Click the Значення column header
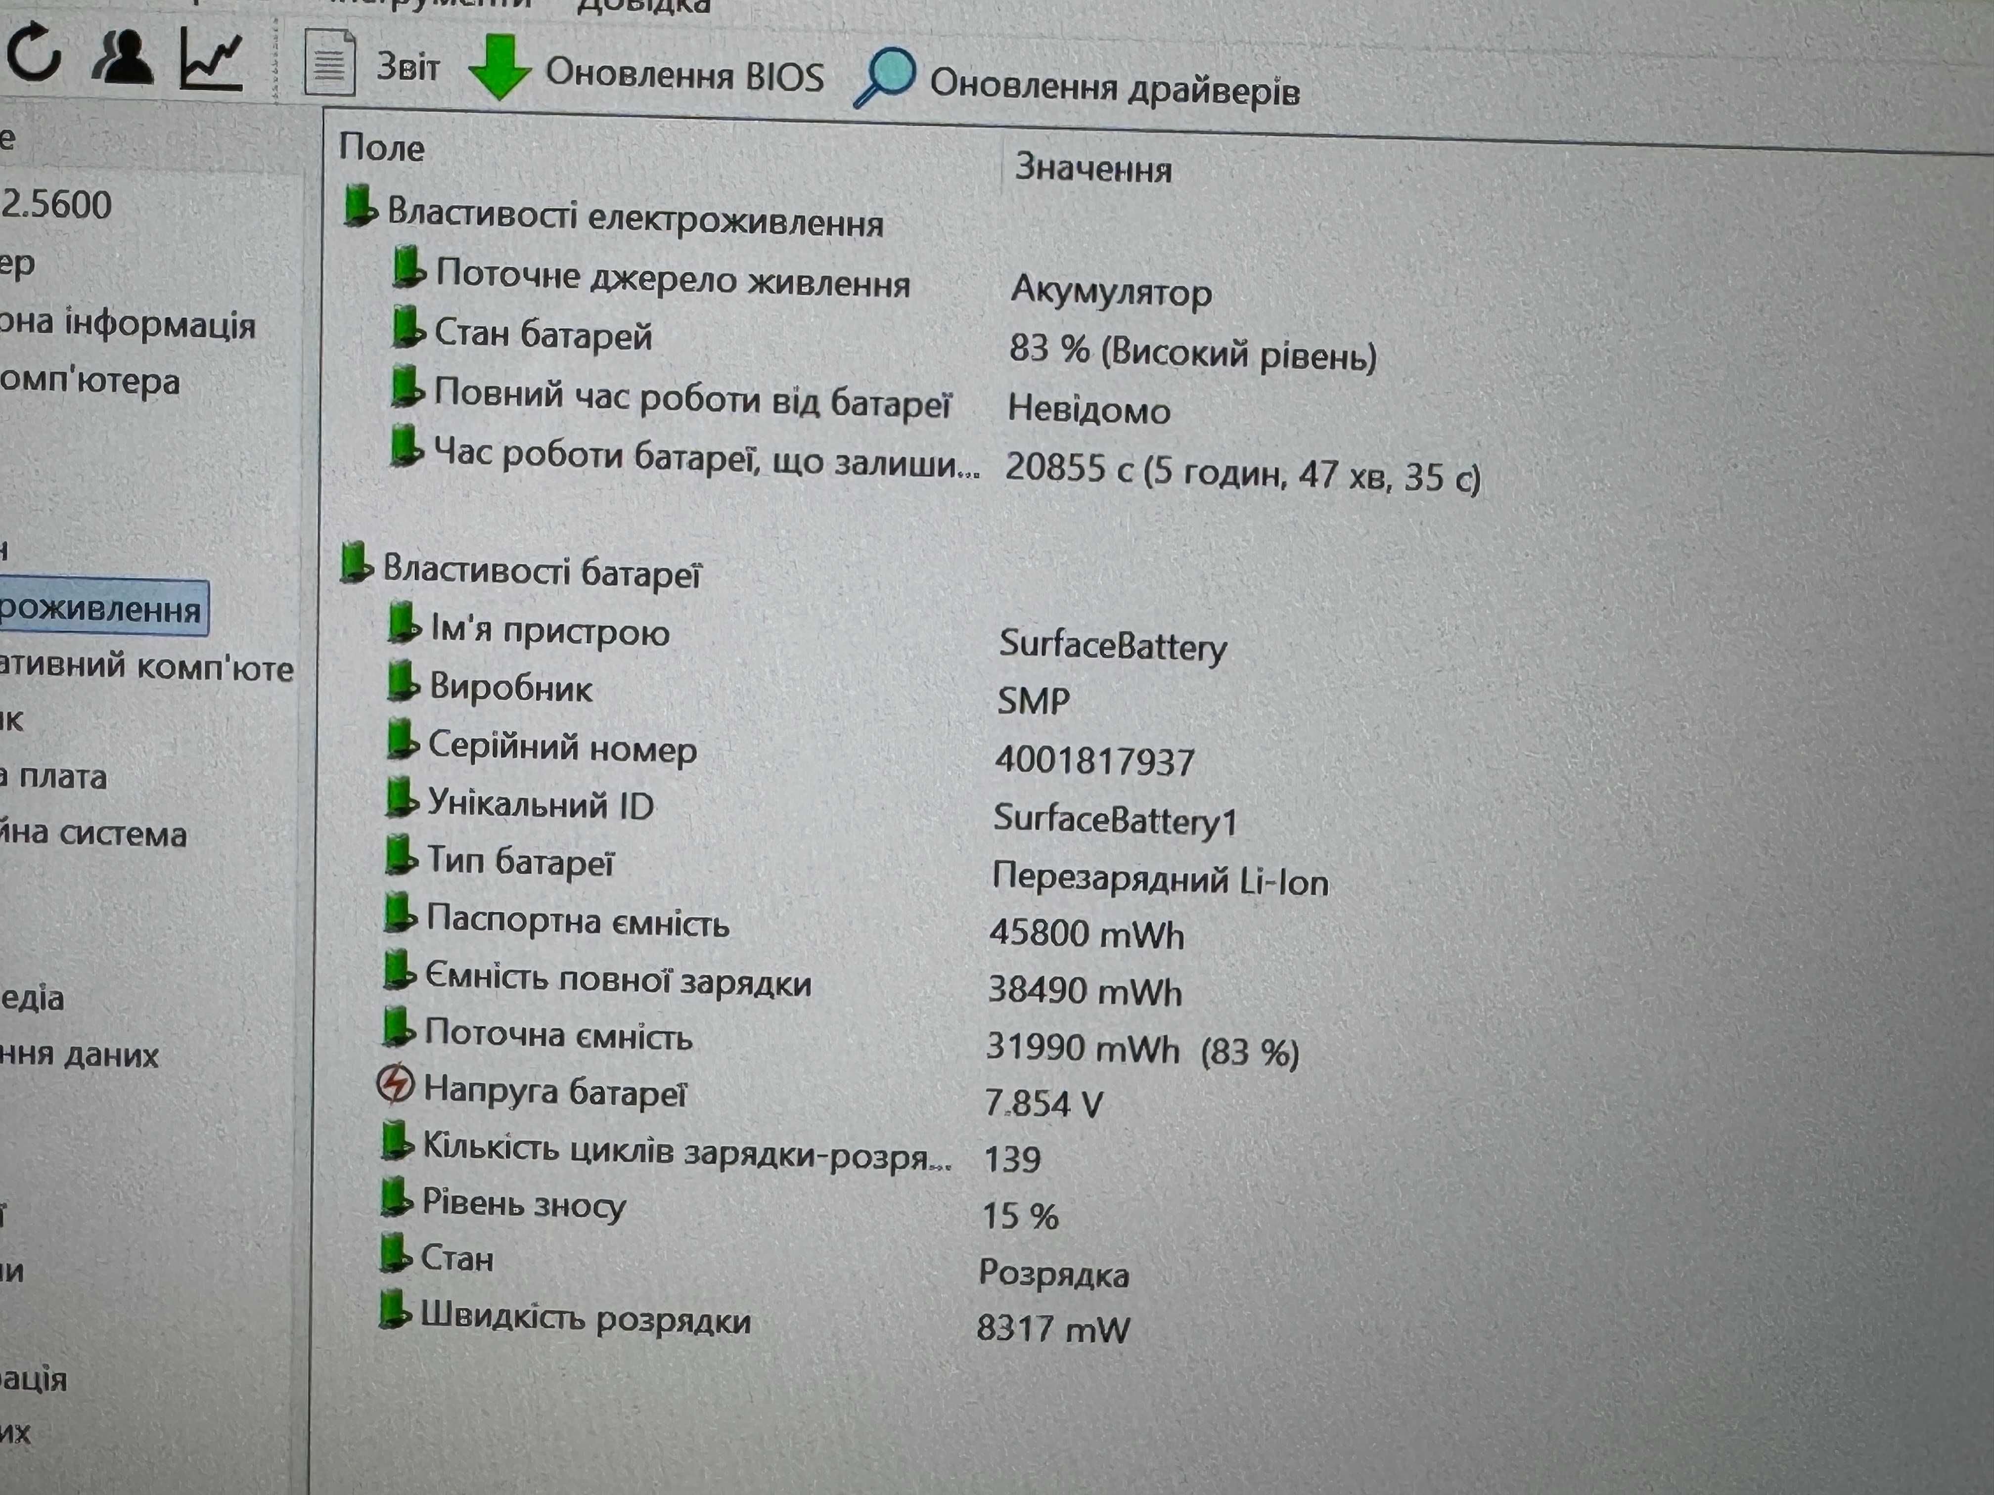Viewport: 1994px width, 1495px height. point(1093,169)
